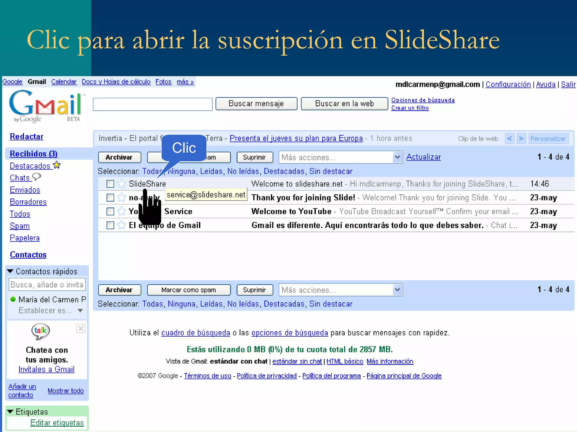Tick the YouTube Service message checkbox

pos(110,211)
